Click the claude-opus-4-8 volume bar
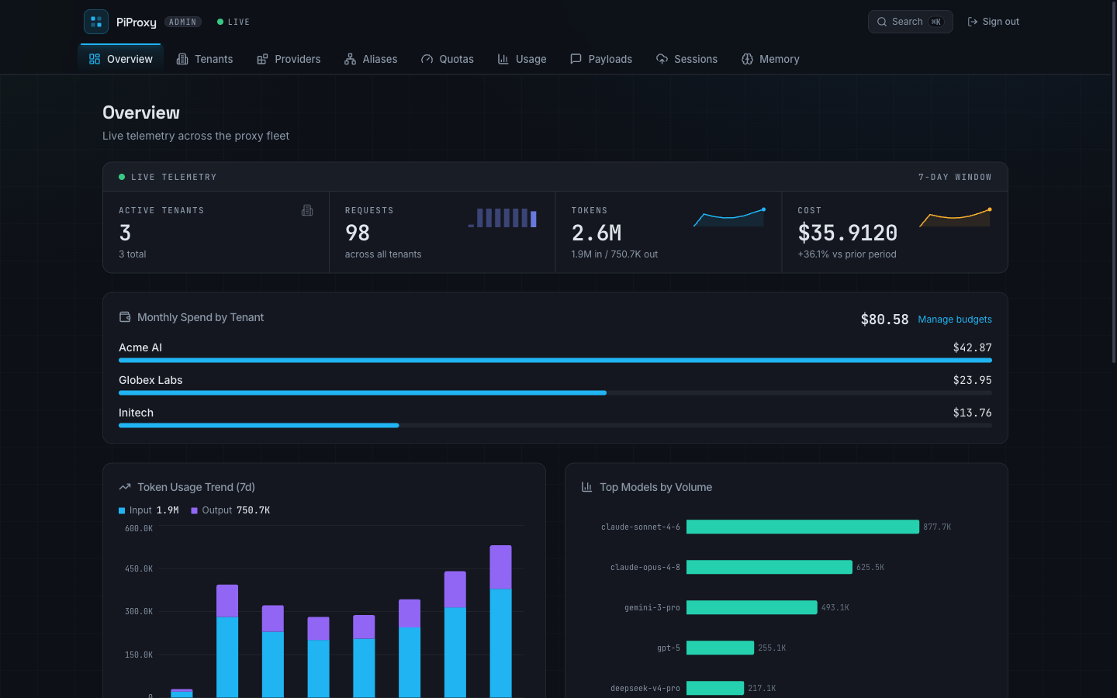Image resolution: width=1117 pixels, height=698 pixels. pos(769,567)
